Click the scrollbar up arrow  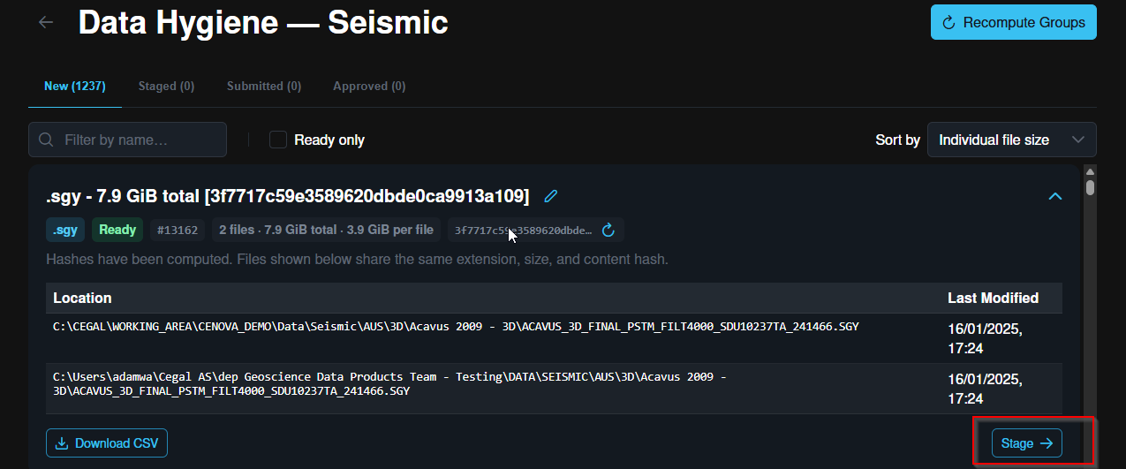[x=1091, y=171]
